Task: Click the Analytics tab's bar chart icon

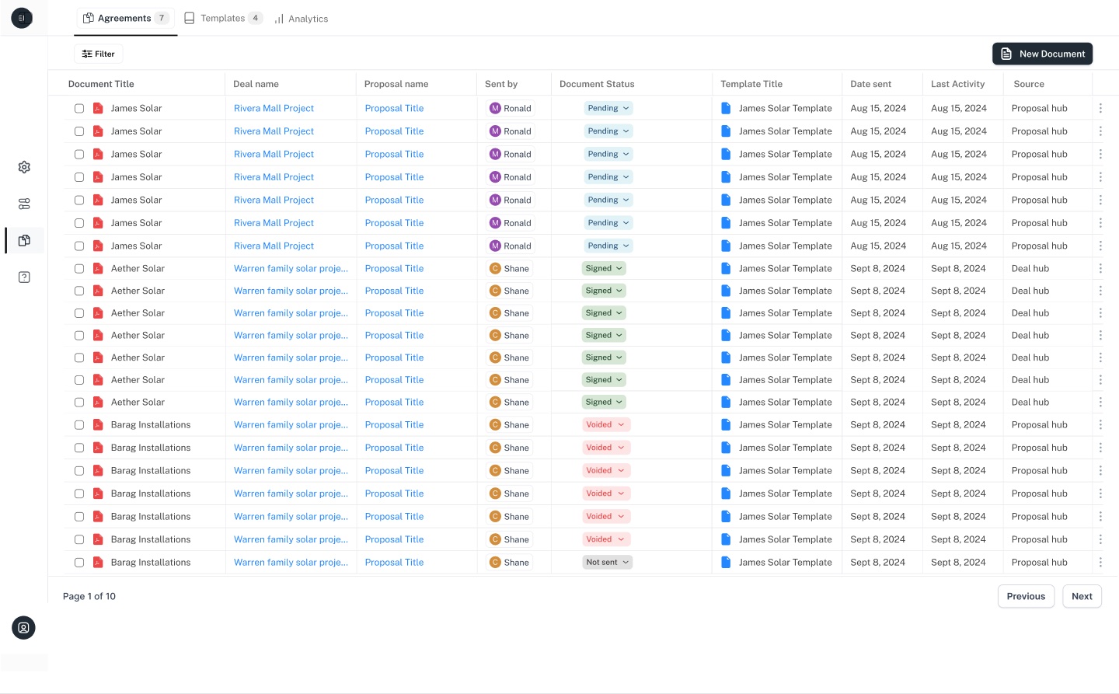Action: pyautogui.click(x=279, y=19)
